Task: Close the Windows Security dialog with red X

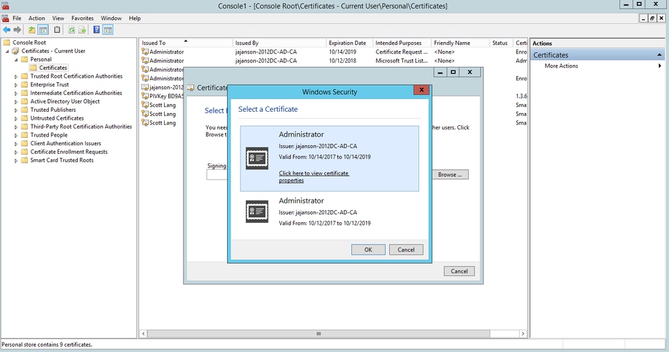Action: (421, 90)
